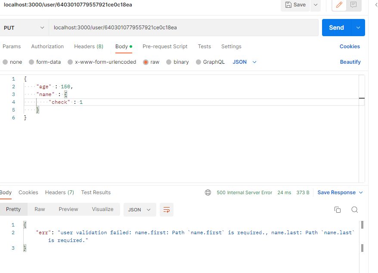Click the 24 ms response time
The image size is (378, 273).
(284, 192)
